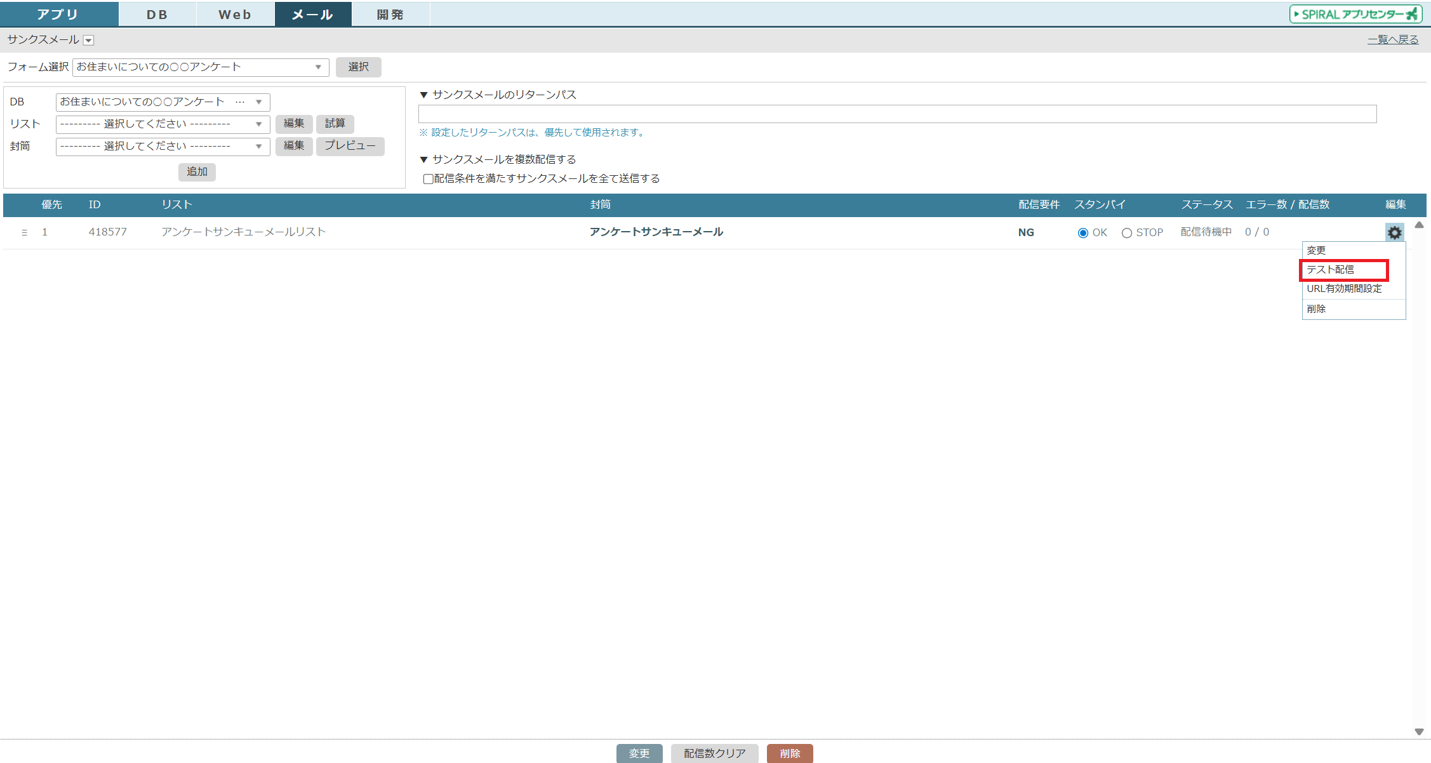Image resolution: width=1431 pixels, height=763 pixels.
Task: Follow the 一覧へ戻る link
Action: (x=1392, y=40)
